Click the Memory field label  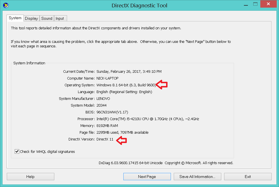[x=87, y=126]
